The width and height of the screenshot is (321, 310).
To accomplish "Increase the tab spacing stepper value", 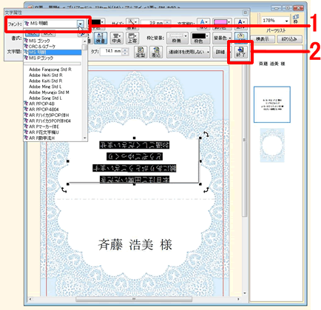I will (x=125, y=50).
